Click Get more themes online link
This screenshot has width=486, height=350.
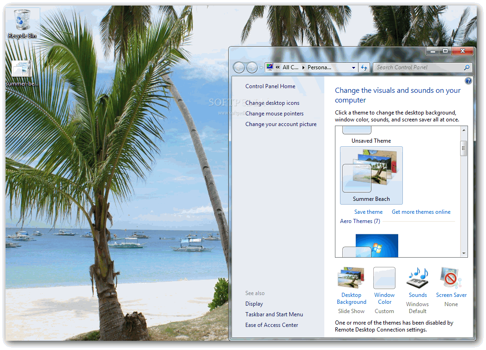[421, 212]
